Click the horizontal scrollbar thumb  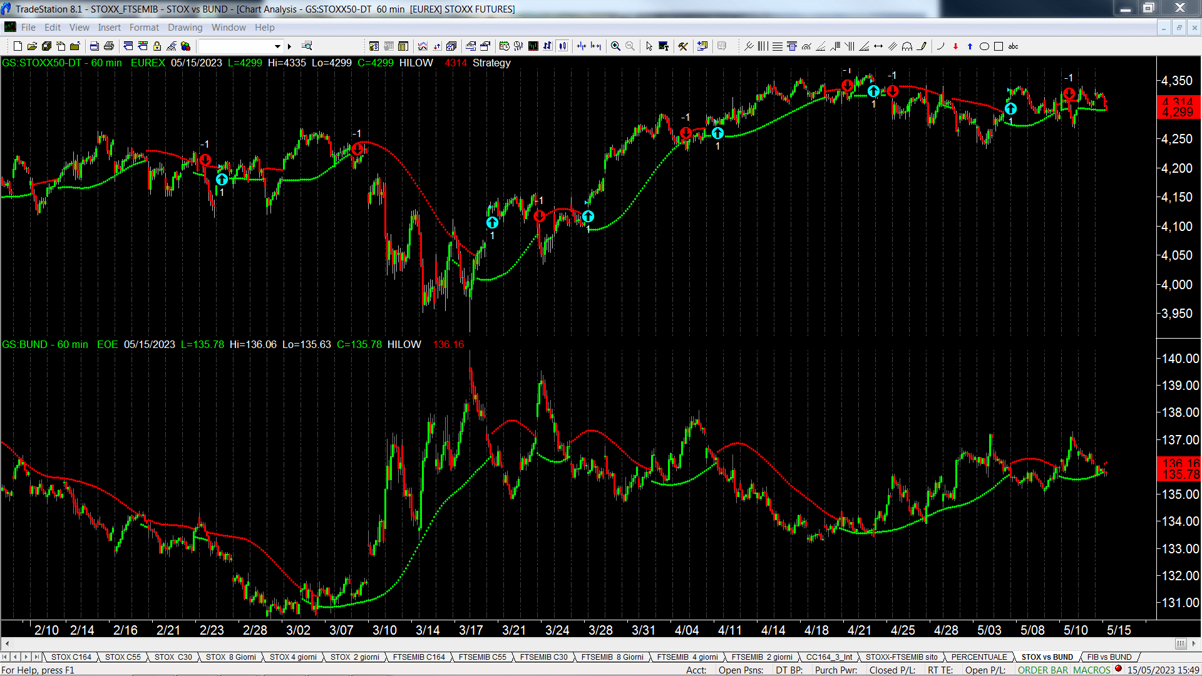tap(1181, 643)
